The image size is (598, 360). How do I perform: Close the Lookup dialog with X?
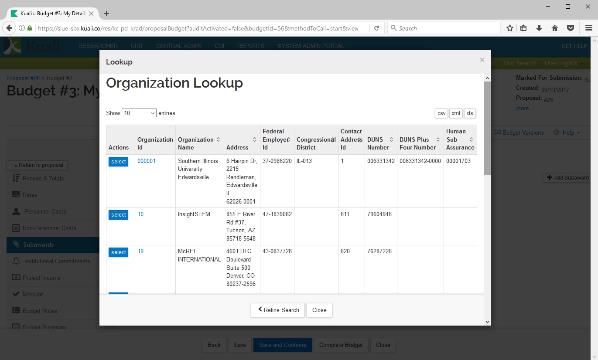(x=482, y=60)
